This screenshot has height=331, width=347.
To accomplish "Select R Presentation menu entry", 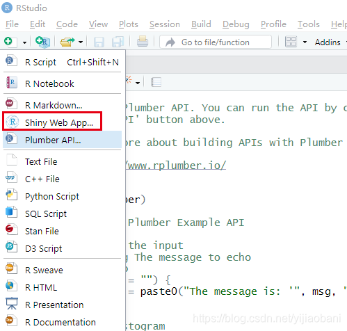I will pyautogui.click(x=62, y=305).
